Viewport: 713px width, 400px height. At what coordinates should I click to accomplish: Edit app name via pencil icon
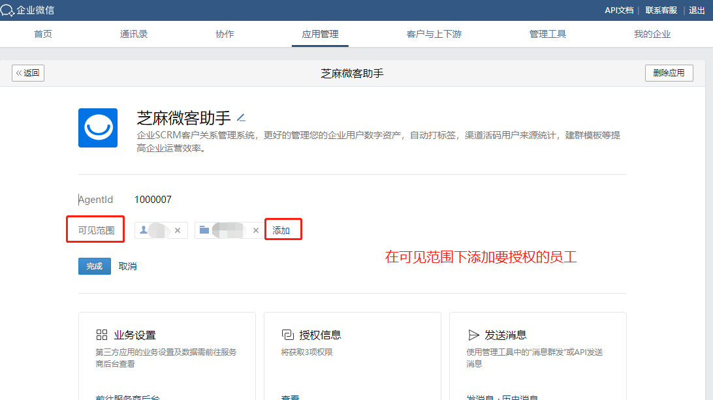pyautogui.click(x=241, y=118)
